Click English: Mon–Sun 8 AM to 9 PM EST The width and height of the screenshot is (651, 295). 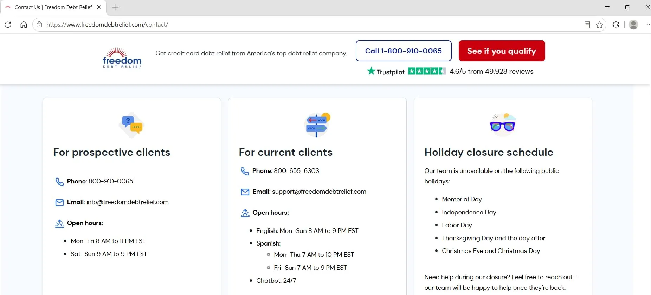click(307, 231)
